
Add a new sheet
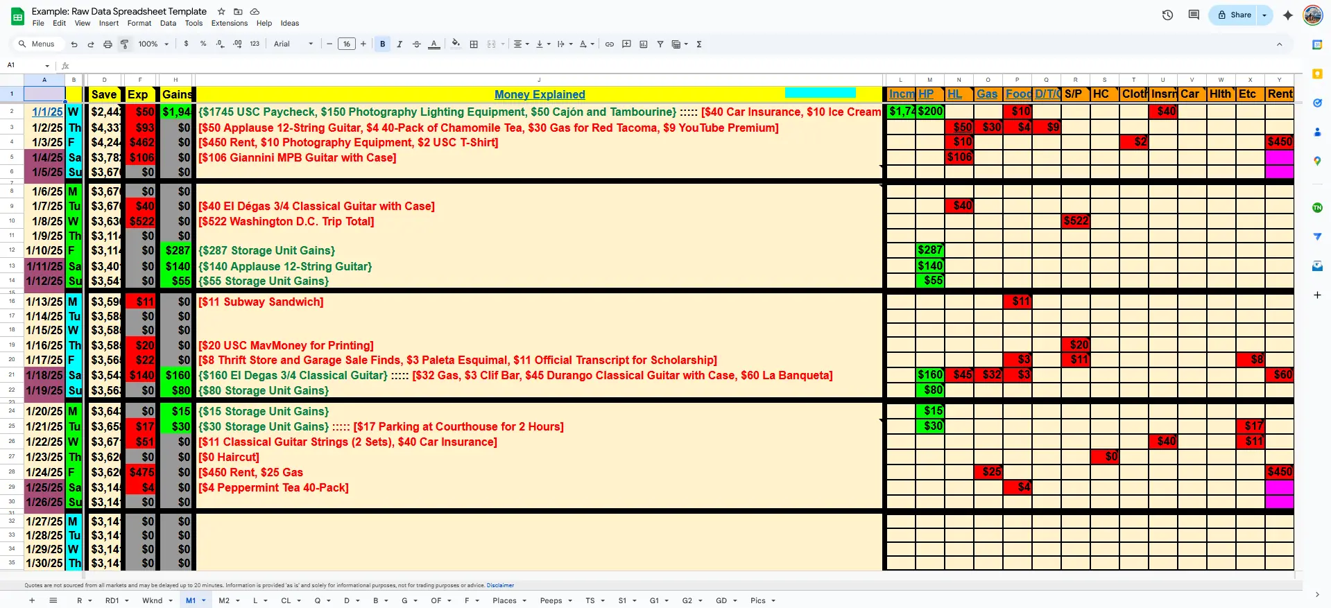[x=32, y=600]
